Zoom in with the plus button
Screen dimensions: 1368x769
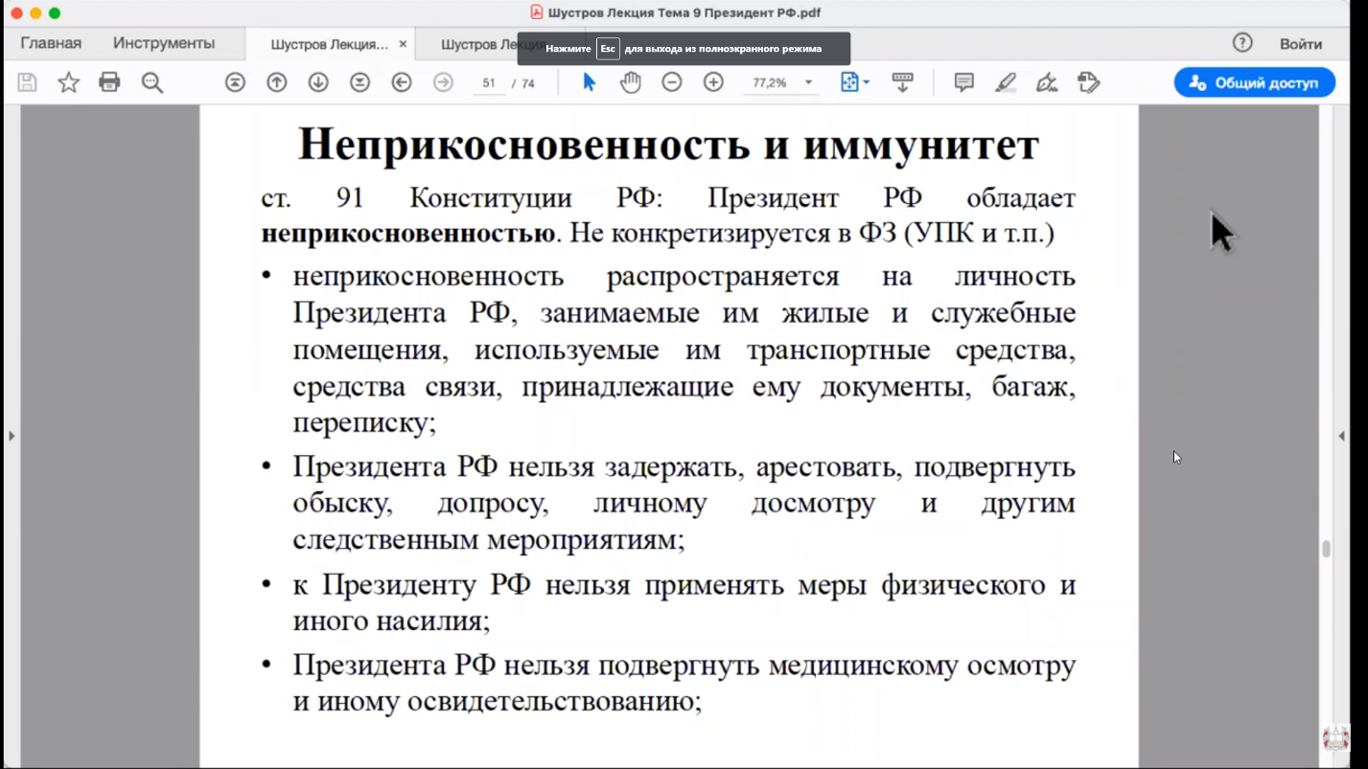pyautogui.click(x=713, y=82)
